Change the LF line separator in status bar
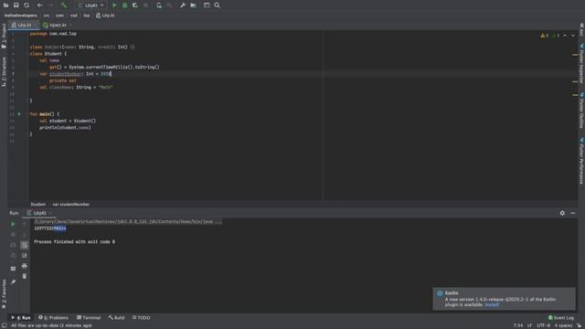 point(529,325)
